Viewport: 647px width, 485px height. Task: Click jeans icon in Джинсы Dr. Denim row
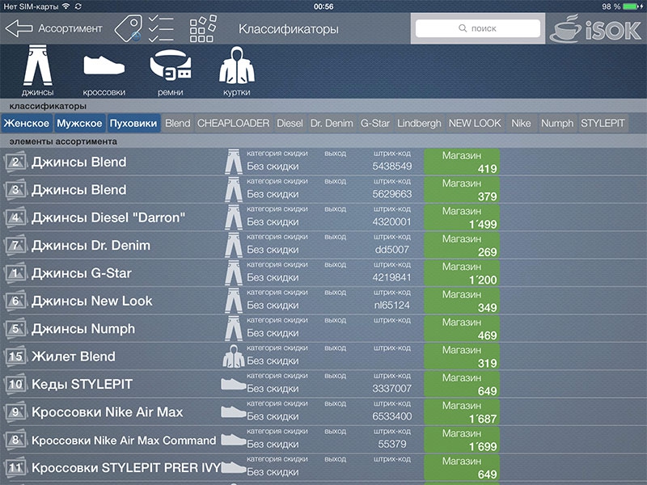(234, 246)
